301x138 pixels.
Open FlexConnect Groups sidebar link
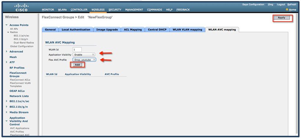(x=18, y=75)
